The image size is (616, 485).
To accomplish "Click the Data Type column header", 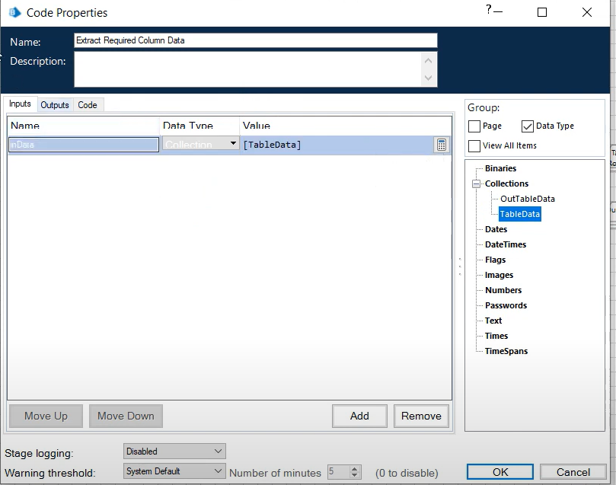I will [199, 126].
